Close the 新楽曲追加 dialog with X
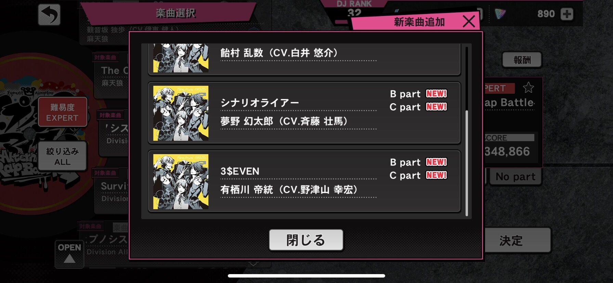Image resolution: width=613 pixels, height=283 pixels. pos(469,21)
